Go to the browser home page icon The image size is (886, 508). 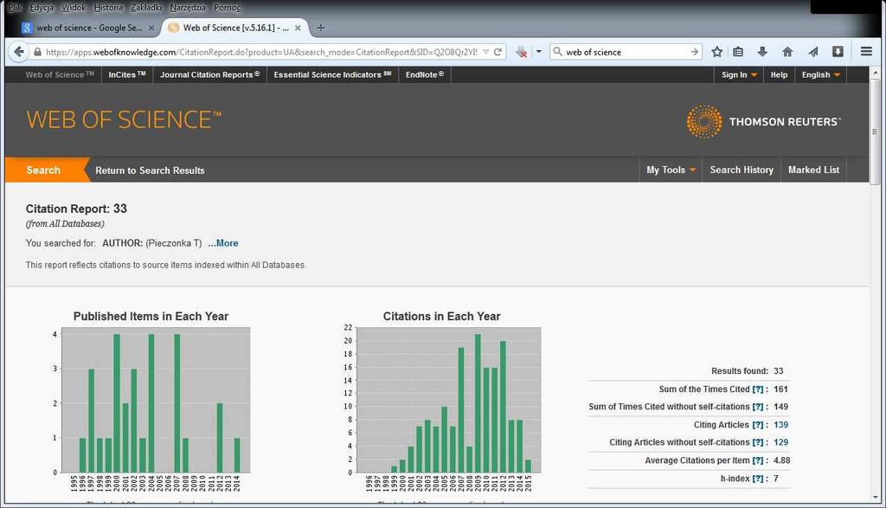coord(787,52)
